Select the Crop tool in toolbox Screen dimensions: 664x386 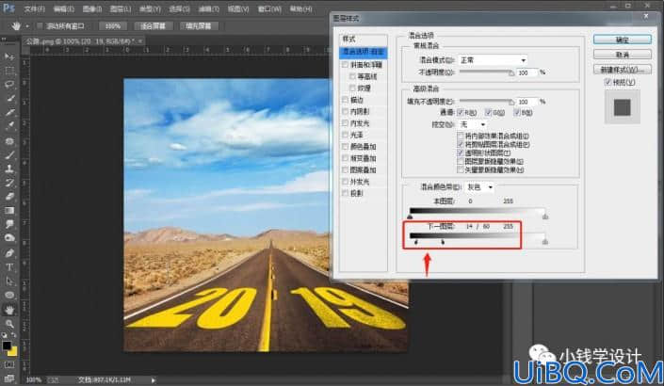pos(9,112)
